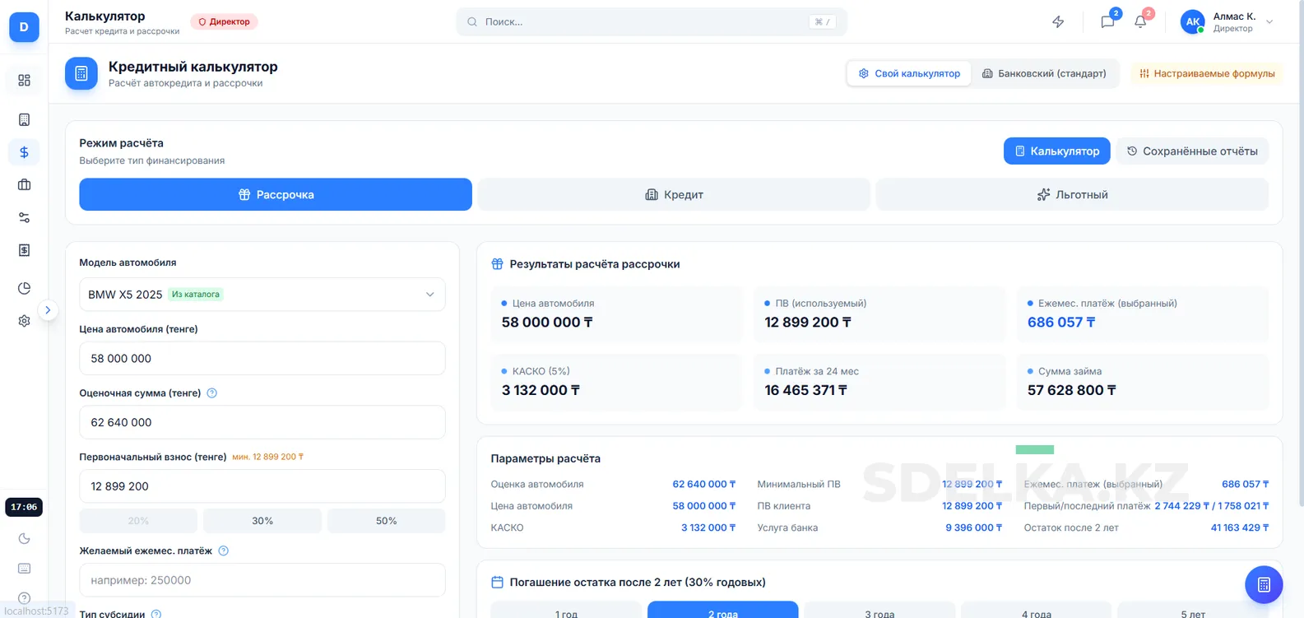Image resolution: width=1304 pixels, height=618 pixels.
Task: Open the BMW X5 2025 model dropdown
Action: pyautogui.click(x=262, y=295)
